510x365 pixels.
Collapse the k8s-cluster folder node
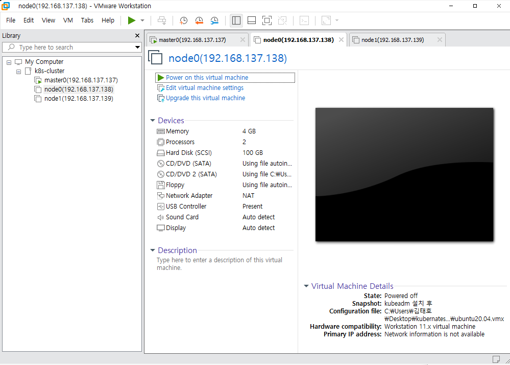point(19,71)
